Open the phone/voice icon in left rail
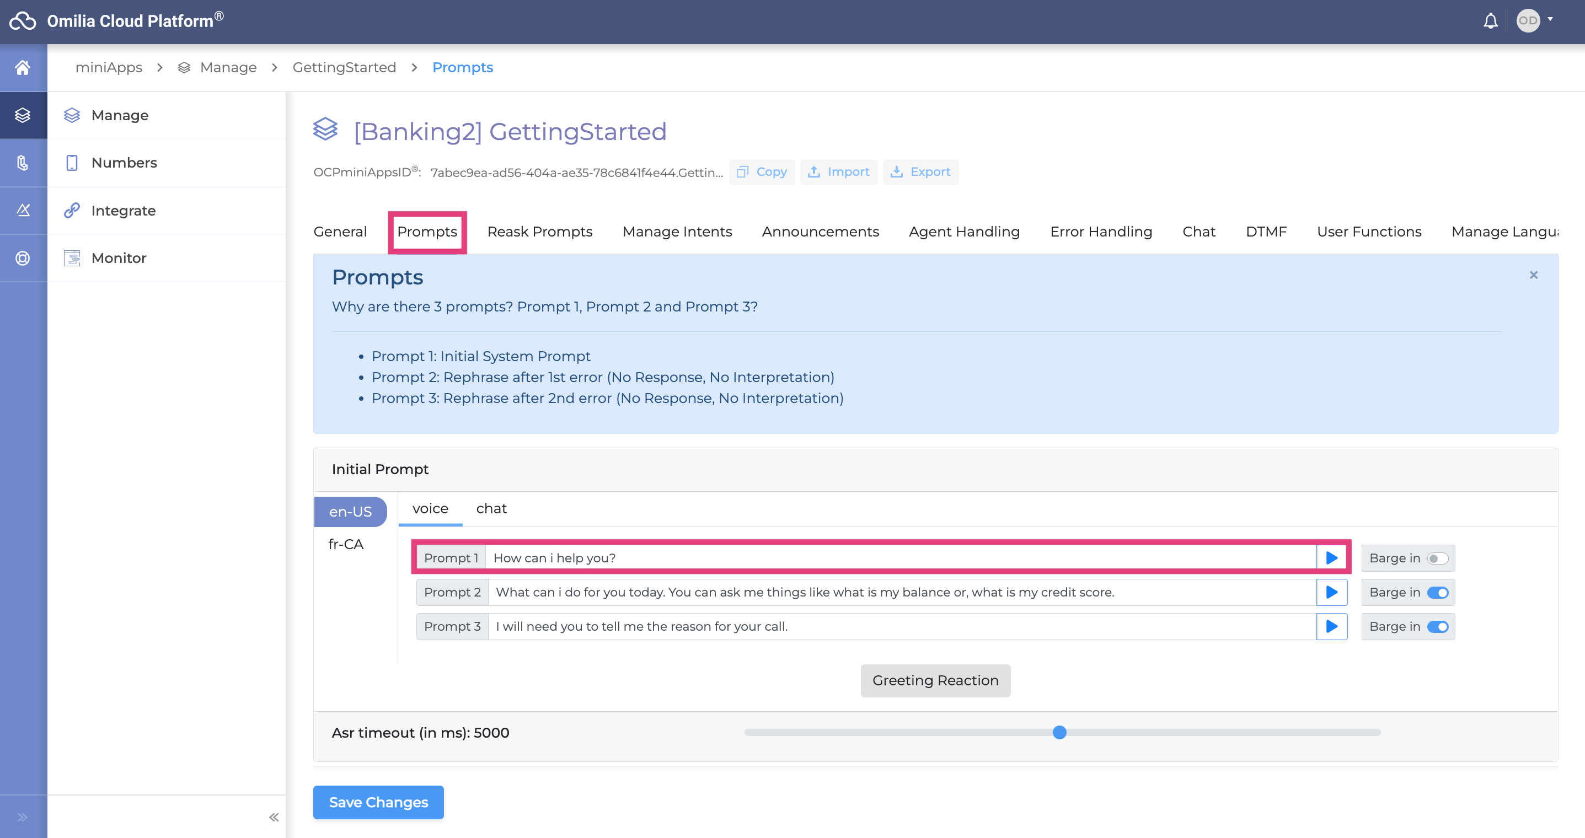Image resolution: width=1585 pixels, height=838 pixels. (x=23, y=163)
